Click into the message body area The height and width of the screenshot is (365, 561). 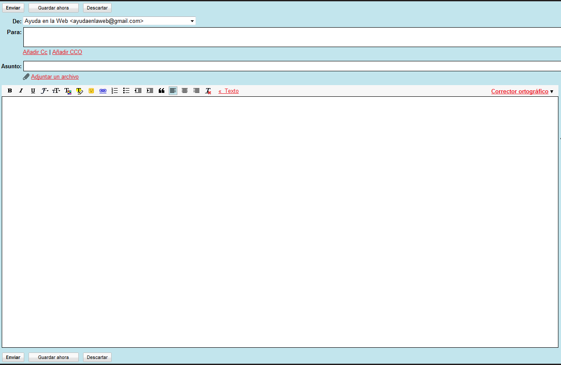point(280,222)
